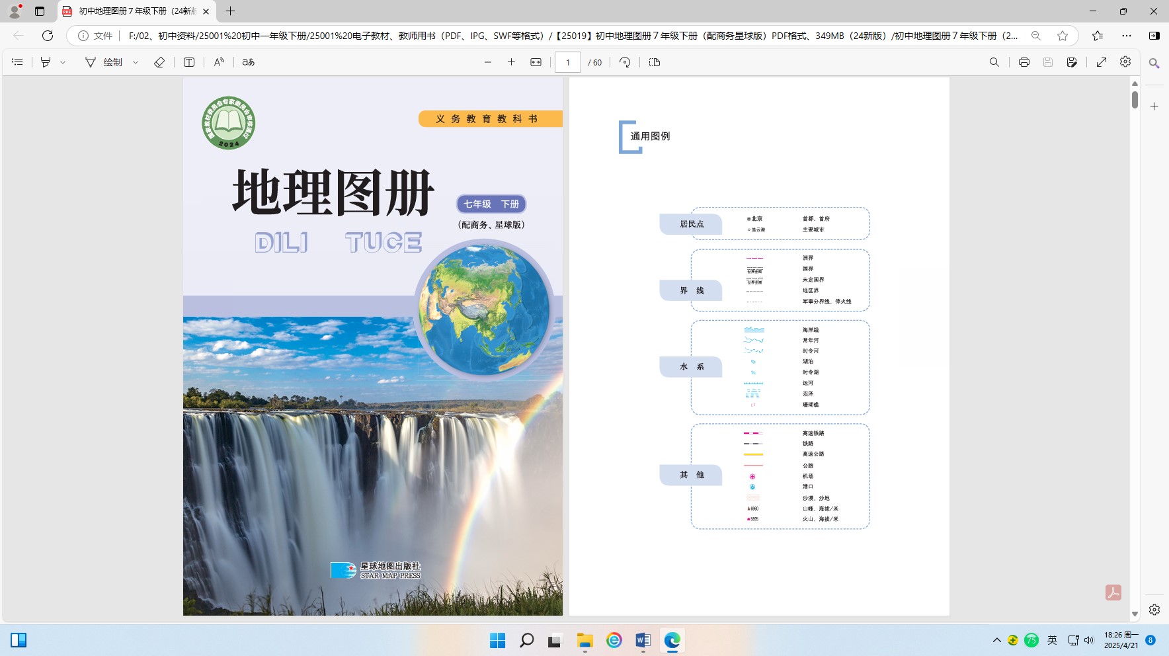1169x656 pixels.
Task: Open search in PDF toolbar
Action: (994, 62)
